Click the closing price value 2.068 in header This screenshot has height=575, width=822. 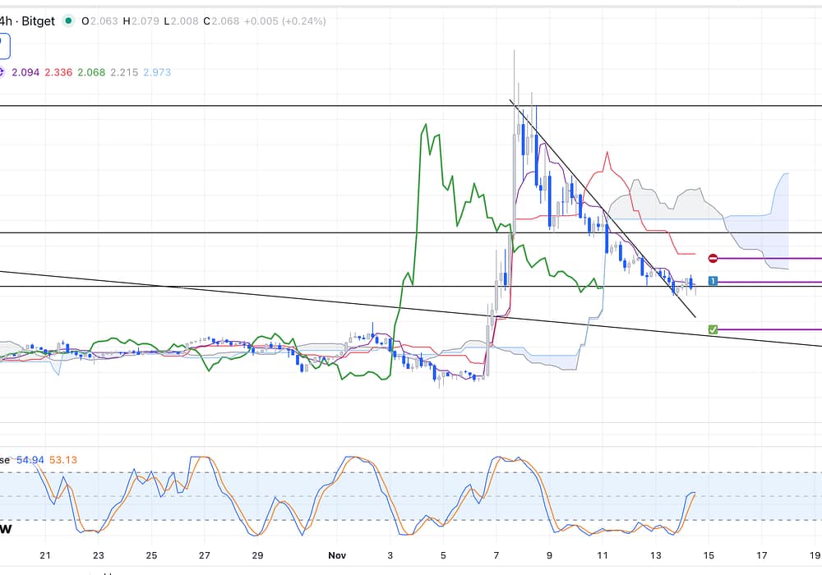(x=225, y=21)
